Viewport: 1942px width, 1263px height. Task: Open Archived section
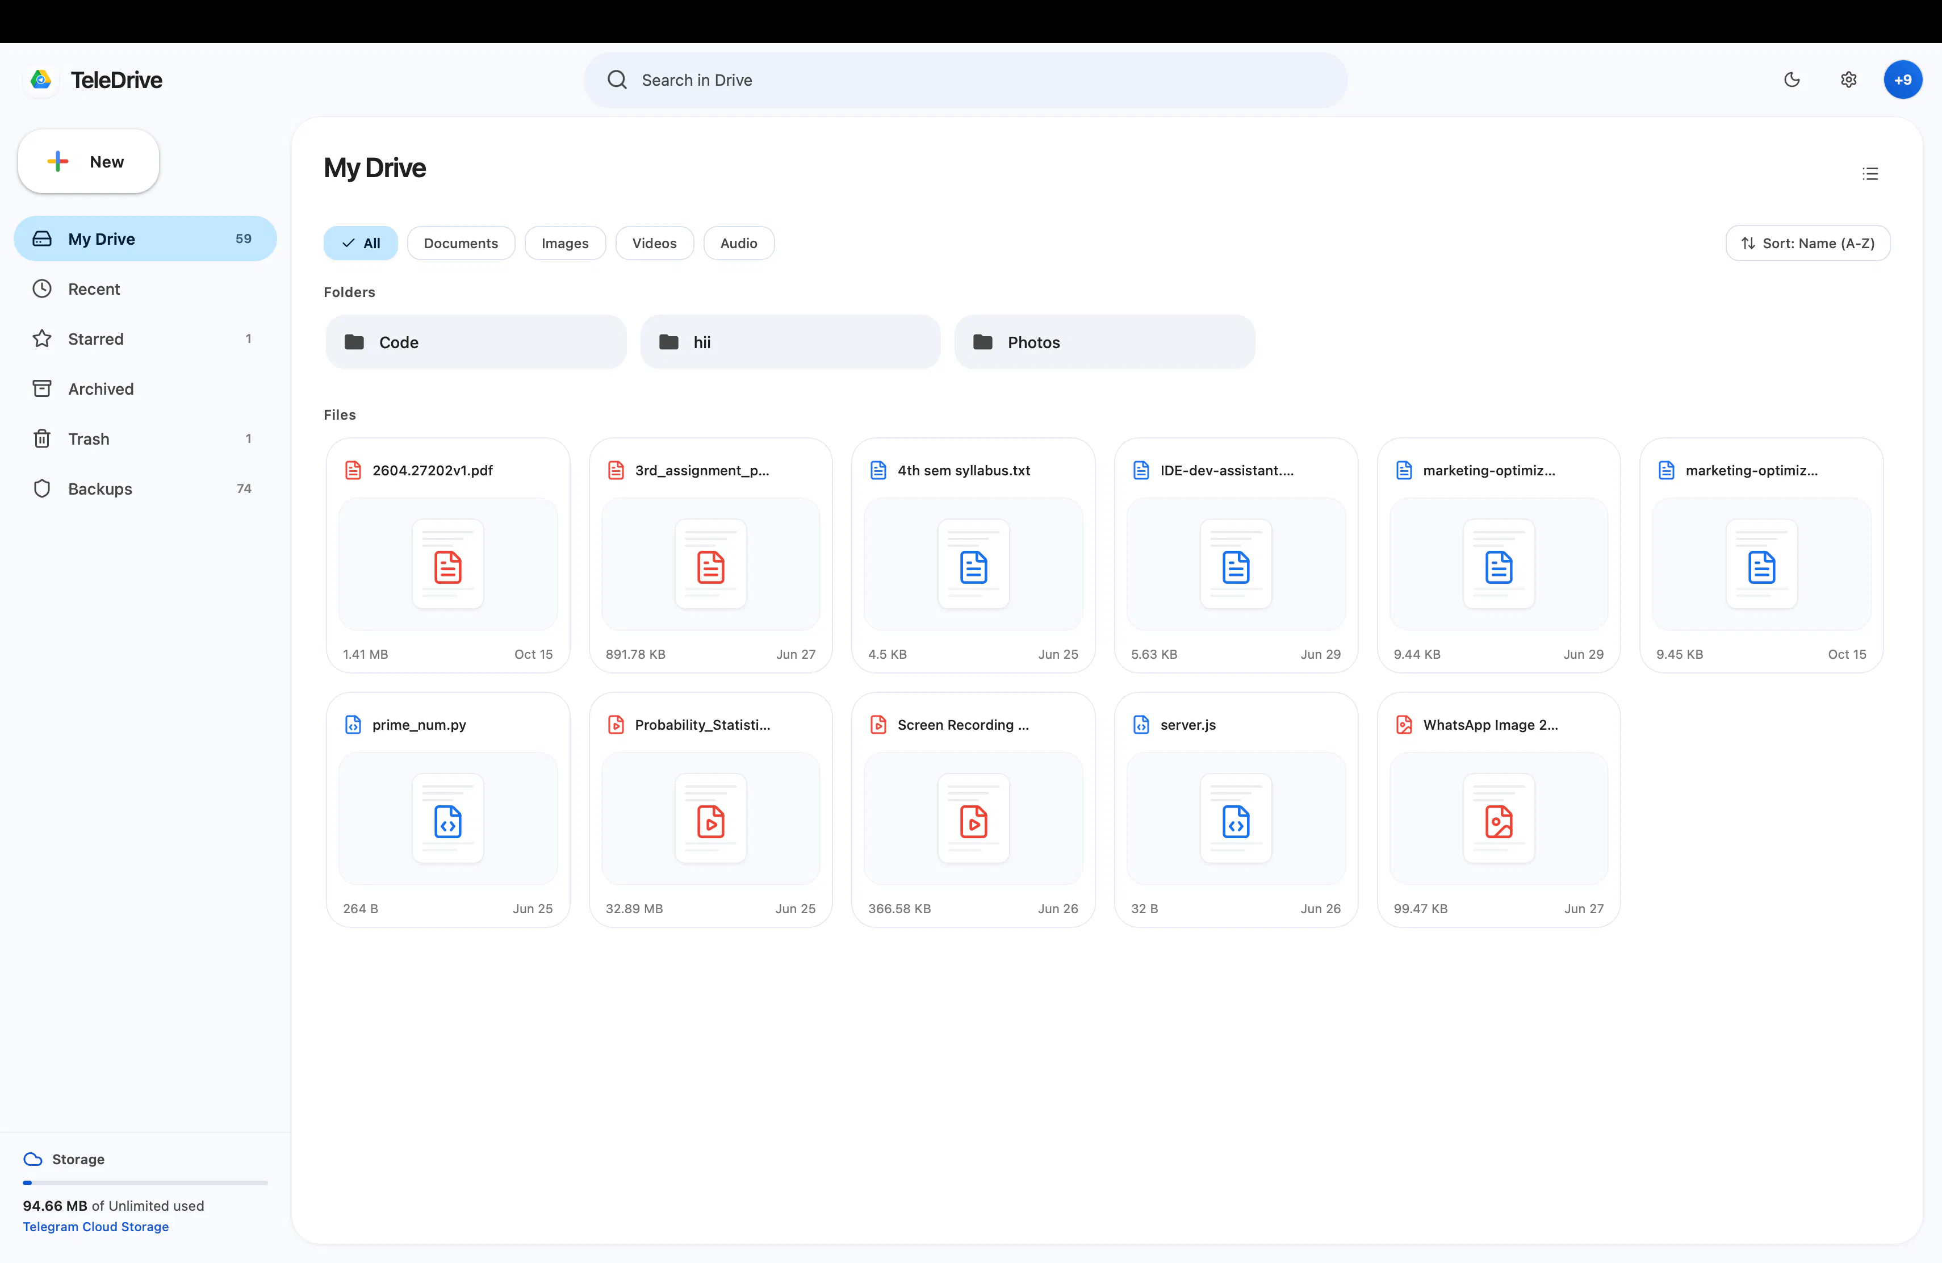coord(145,389)
